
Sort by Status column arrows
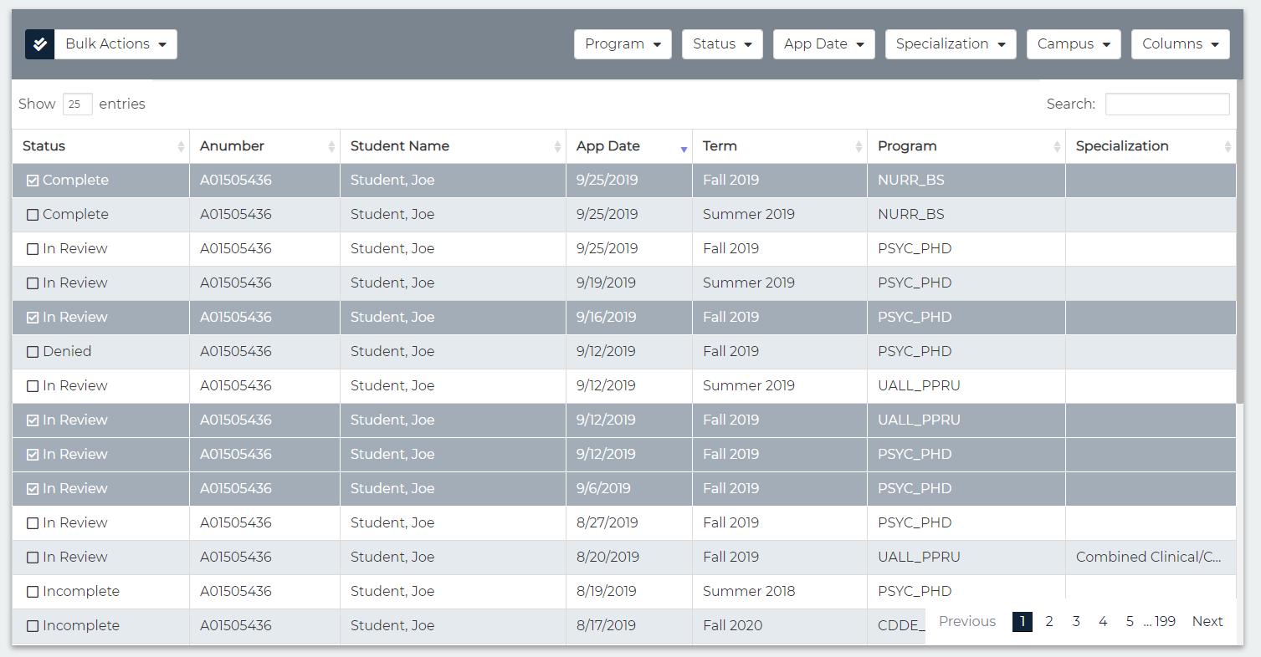click(181, 147)
